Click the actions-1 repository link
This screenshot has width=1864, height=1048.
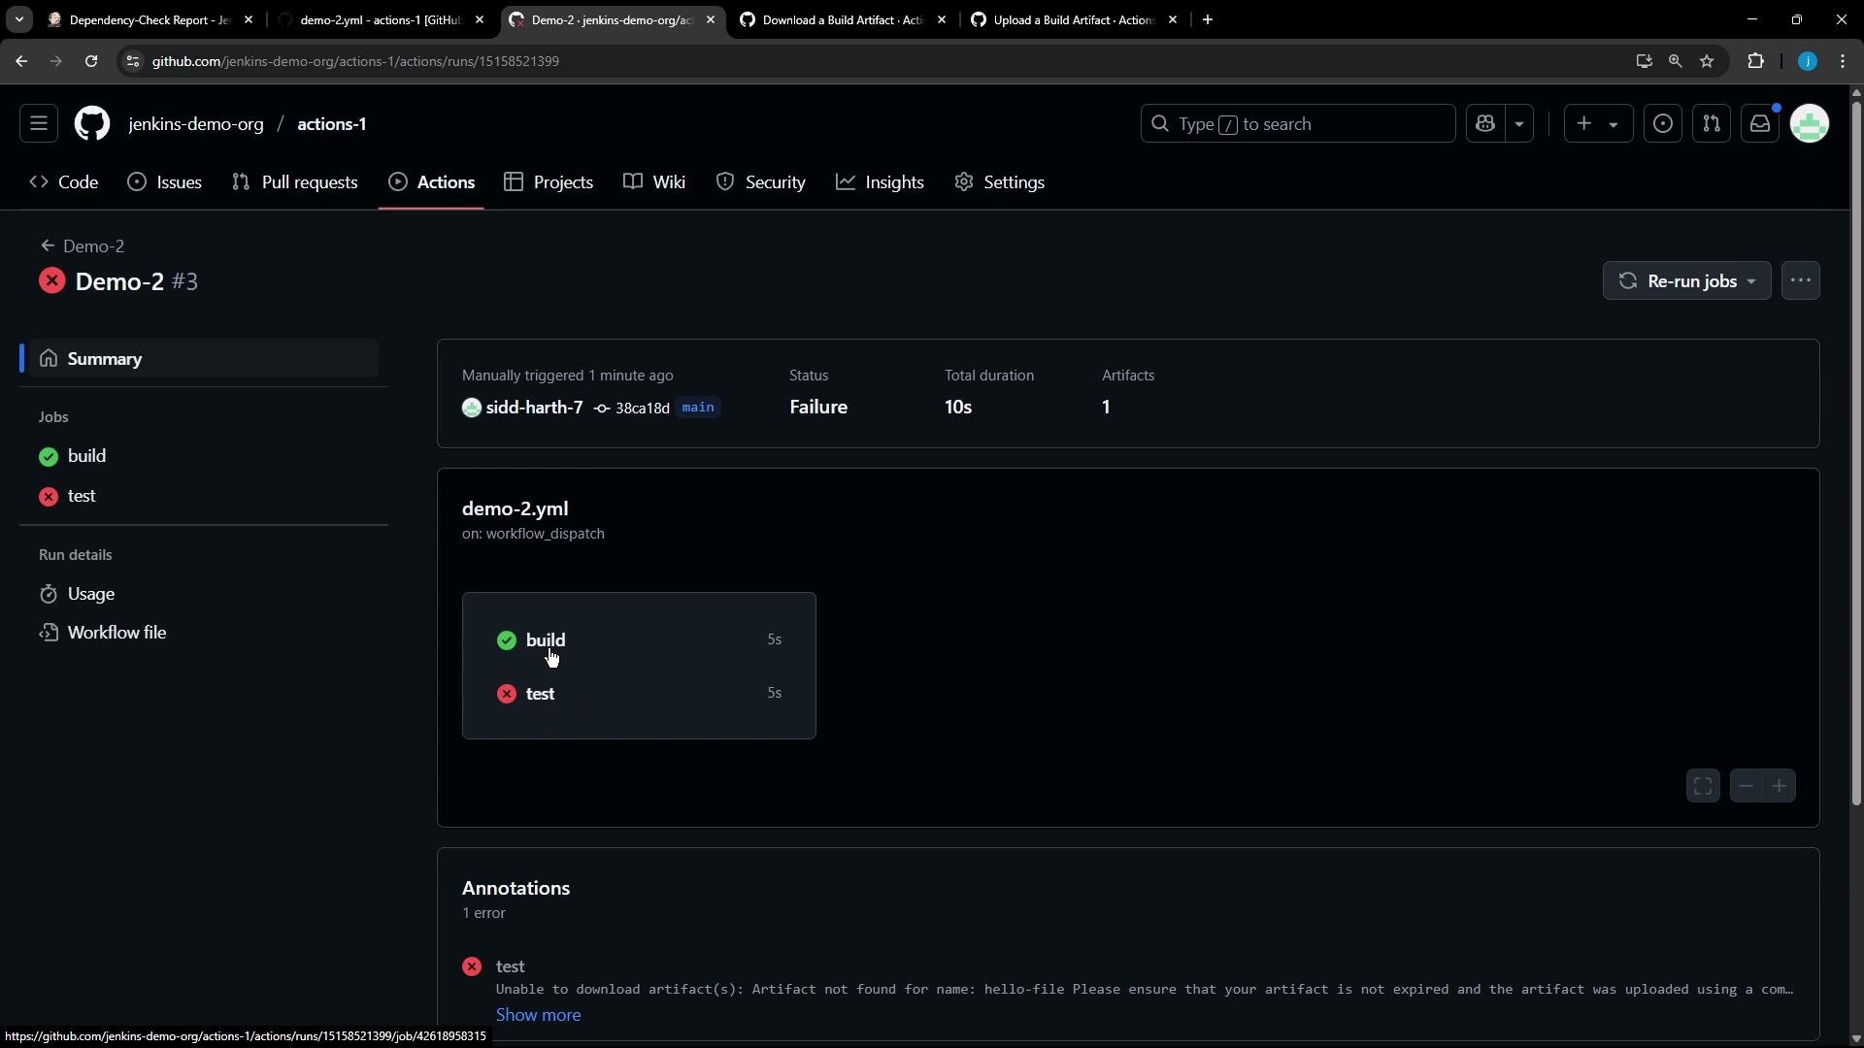[332, 124]
